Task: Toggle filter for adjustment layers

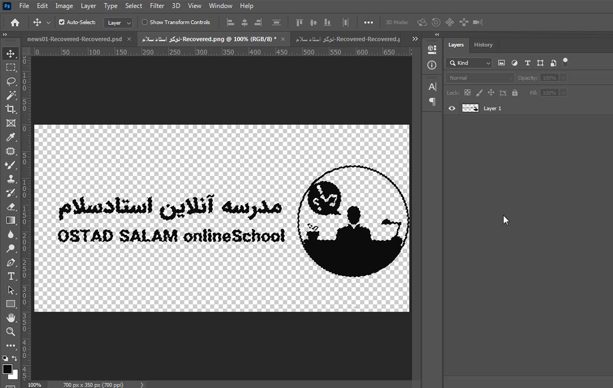Action: (x=515, y=63)
